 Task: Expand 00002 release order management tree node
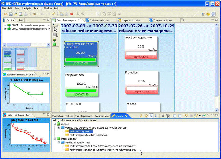(5, 29)
